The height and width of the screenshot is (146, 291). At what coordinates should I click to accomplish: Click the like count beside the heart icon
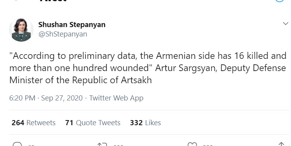[208, 145]
